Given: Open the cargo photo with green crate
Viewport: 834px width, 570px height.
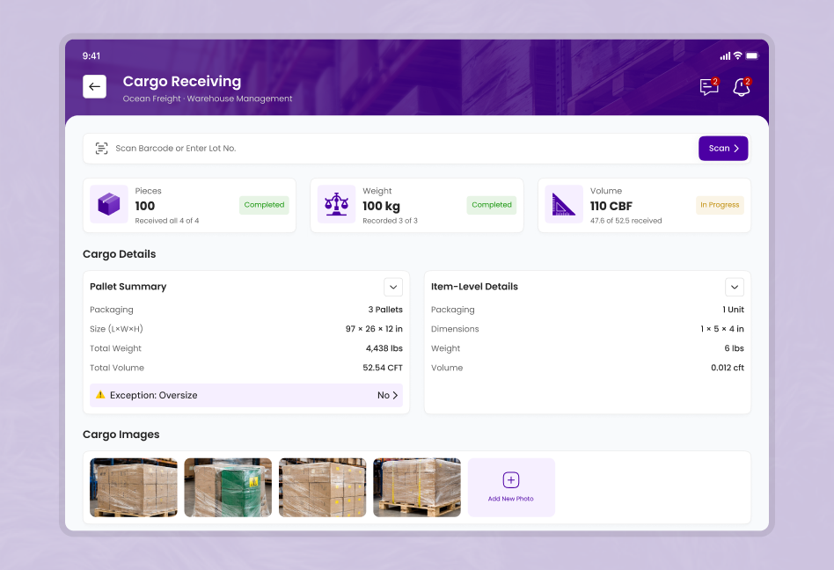Looking at the screenshot, I should pyautogui.click(x=228, y=487).
